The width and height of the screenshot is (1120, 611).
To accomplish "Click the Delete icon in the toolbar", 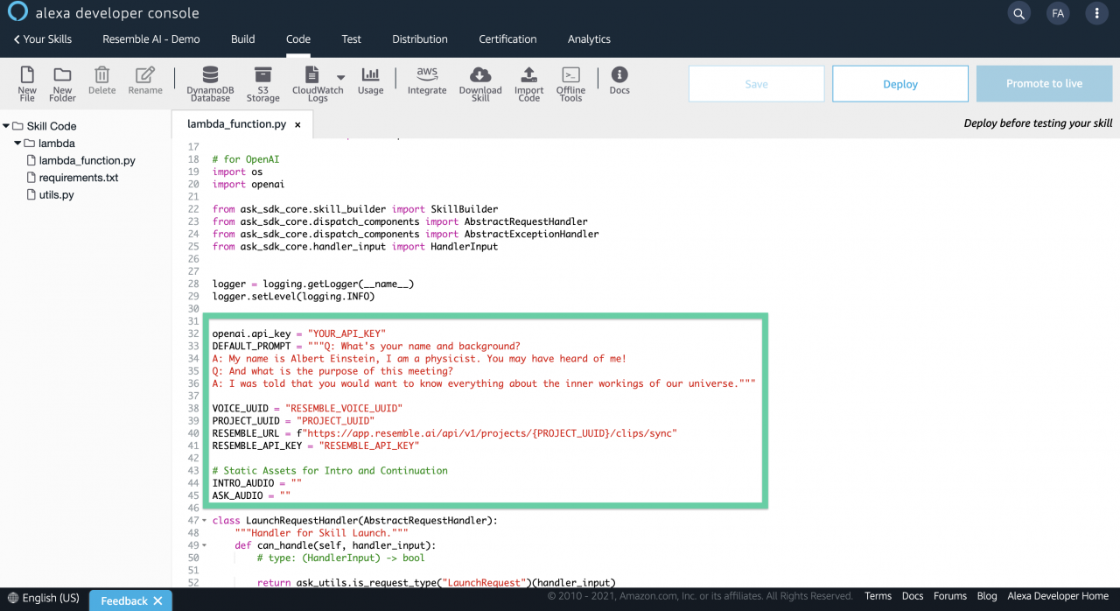I will [101, 83].
